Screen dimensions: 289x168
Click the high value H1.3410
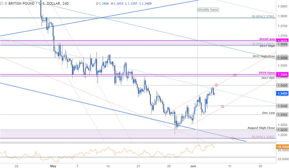117,3
